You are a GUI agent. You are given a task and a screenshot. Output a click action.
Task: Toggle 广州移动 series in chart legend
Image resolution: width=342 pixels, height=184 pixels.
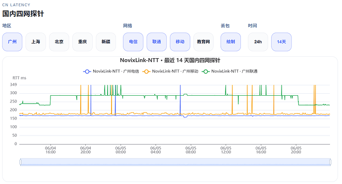[171, 72]
